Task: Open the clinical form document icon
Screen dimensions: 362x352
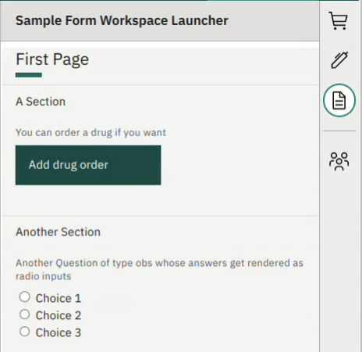Action: point(339,100)
